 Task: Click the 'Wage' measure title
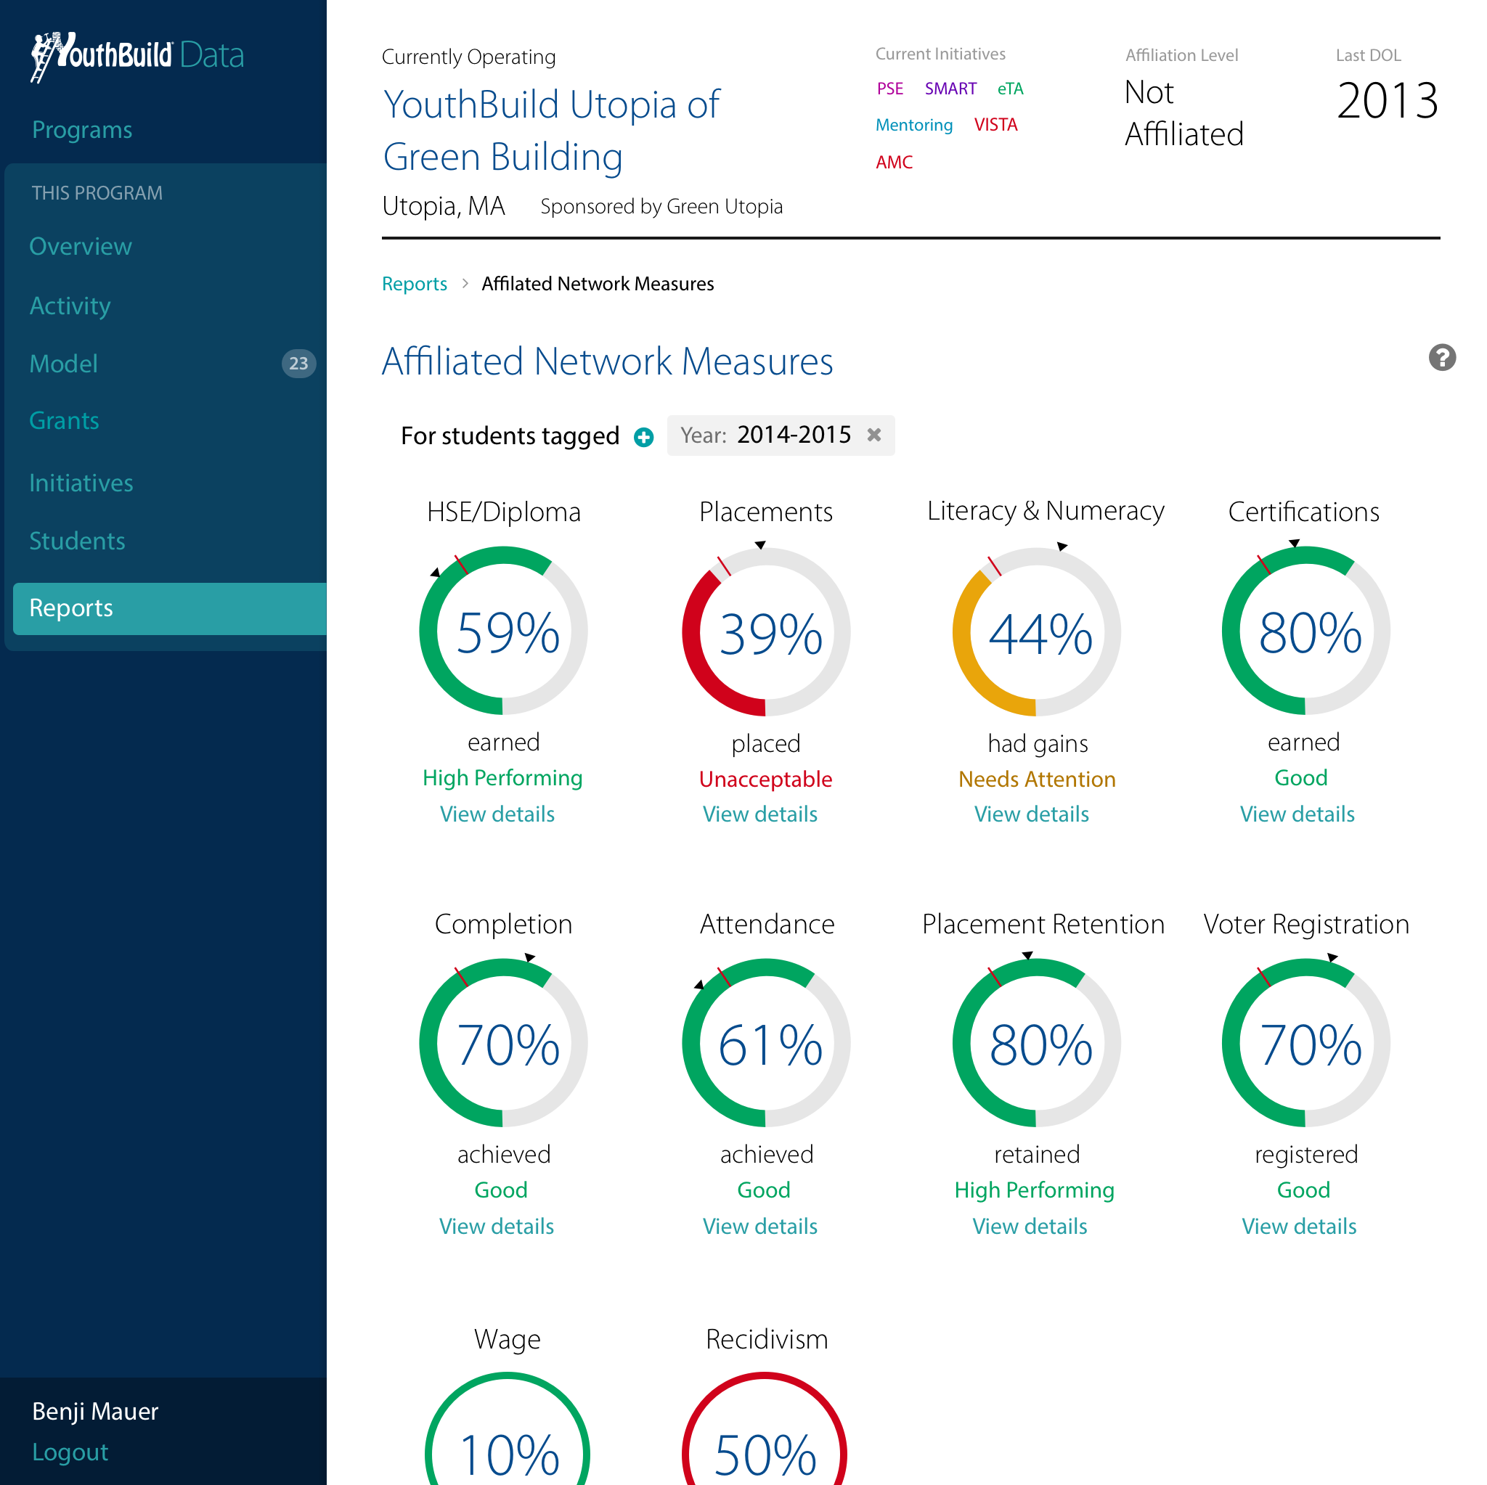click(x=508, y=1340)
